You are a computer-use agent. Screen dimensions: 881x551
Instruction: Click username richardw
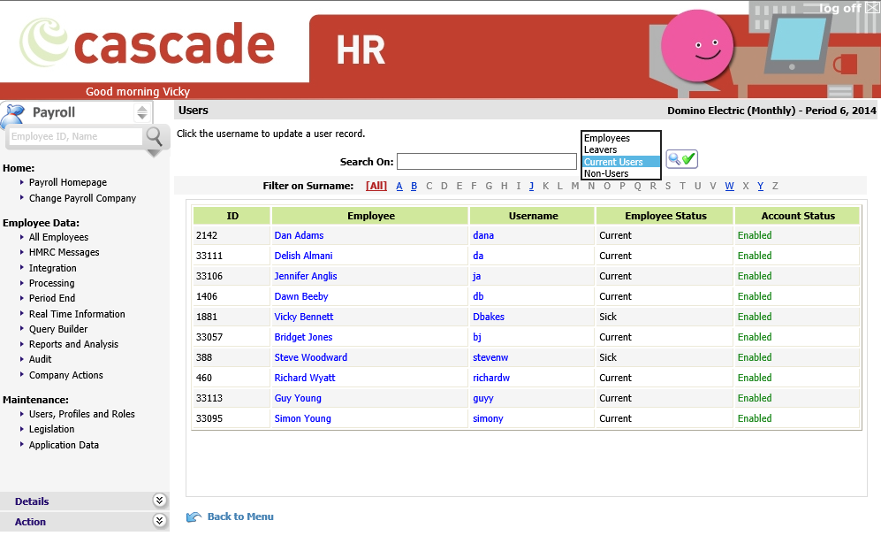coord(491,378)
